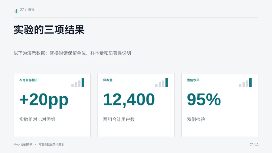Image resolution: width=272 pixels, height=153 pixels.
Task: Click the caption 双侧检验
Action: (x=196, y=119)
